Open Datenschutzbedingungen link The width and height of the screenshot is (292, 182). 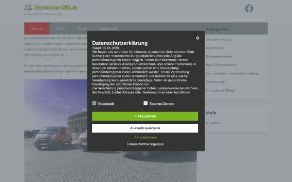146,144
